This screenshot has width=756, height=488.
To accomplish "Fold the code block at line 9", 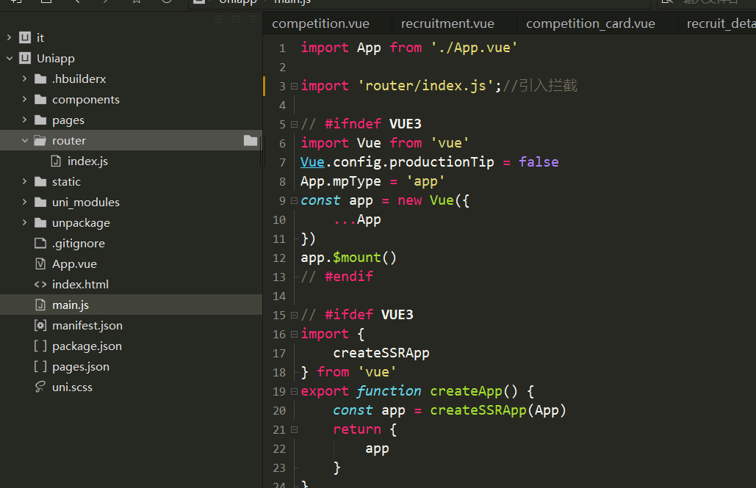I will pos(294,200).
